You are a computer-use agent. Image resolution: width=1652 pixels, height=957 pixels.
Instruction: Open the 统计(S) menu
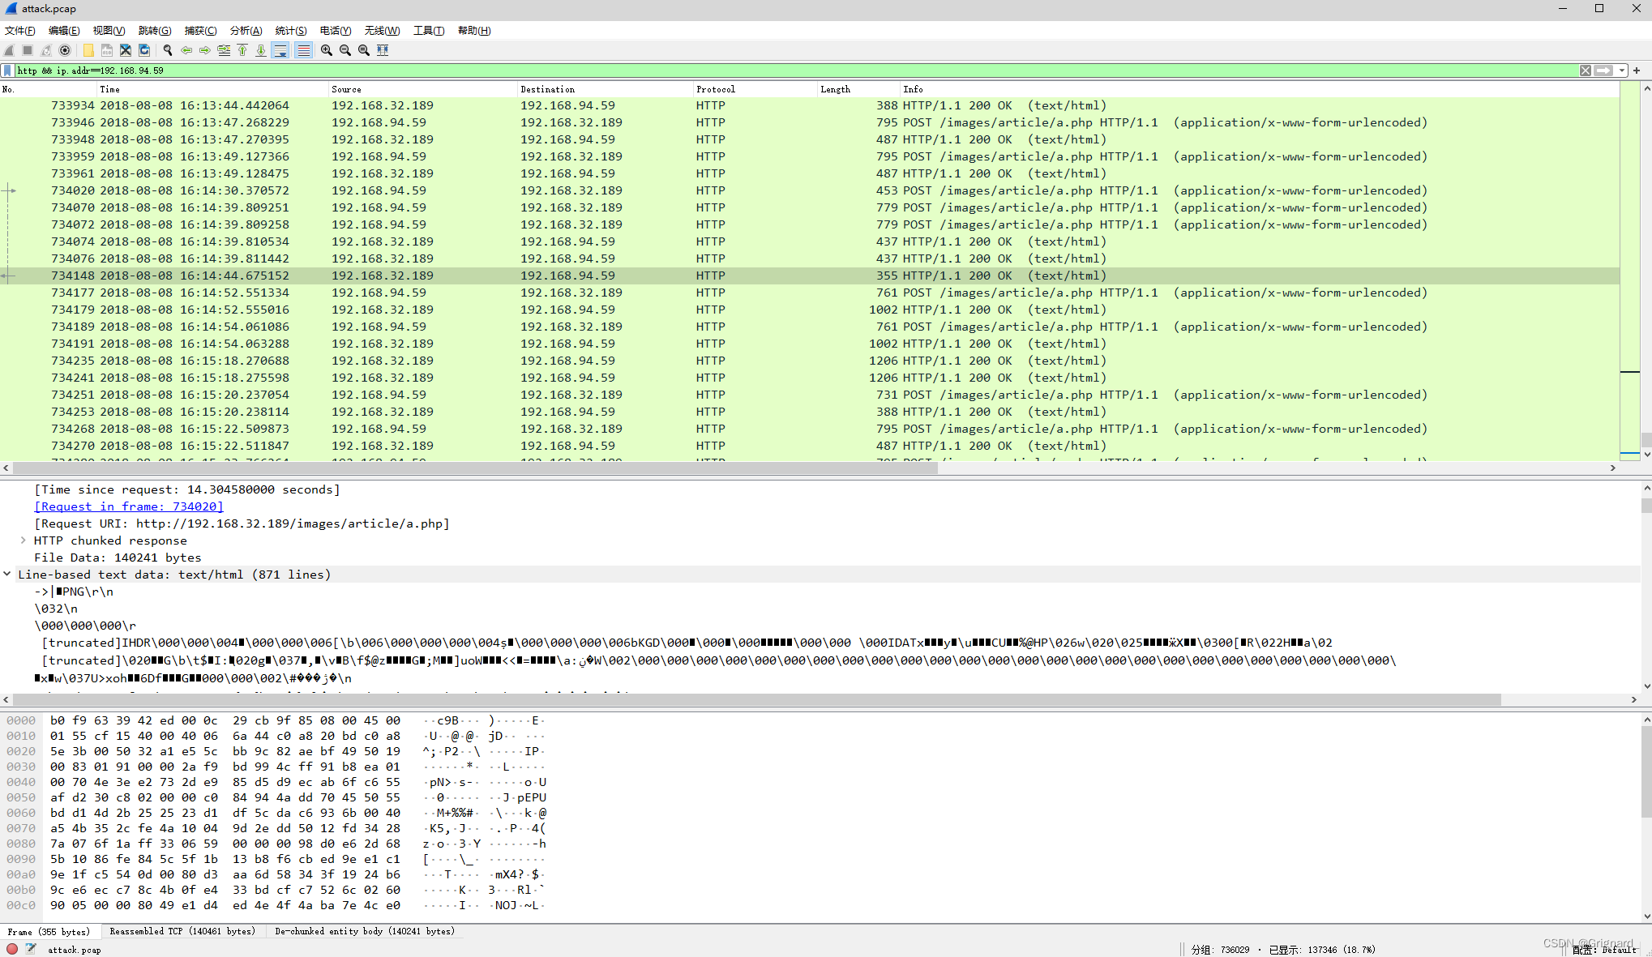coord(291,31)
